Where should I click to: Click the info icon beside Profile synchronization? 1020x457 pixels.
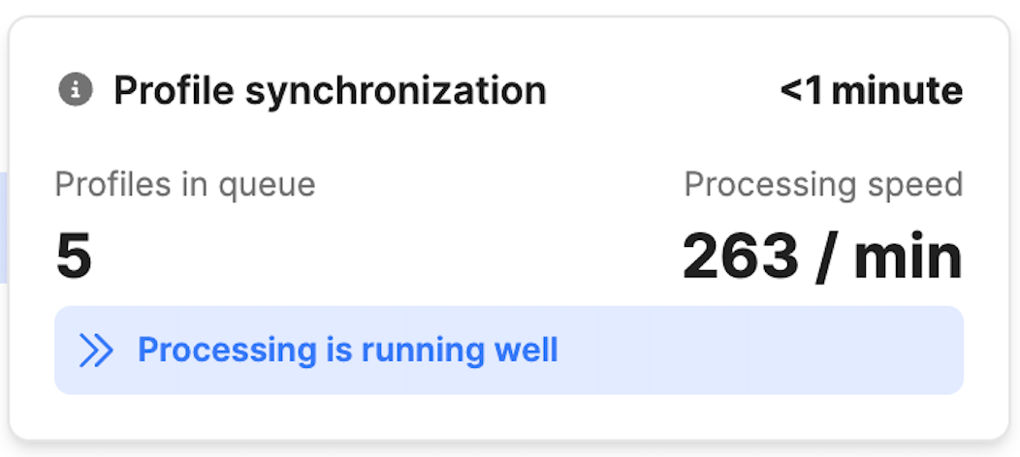coord(76,90)
